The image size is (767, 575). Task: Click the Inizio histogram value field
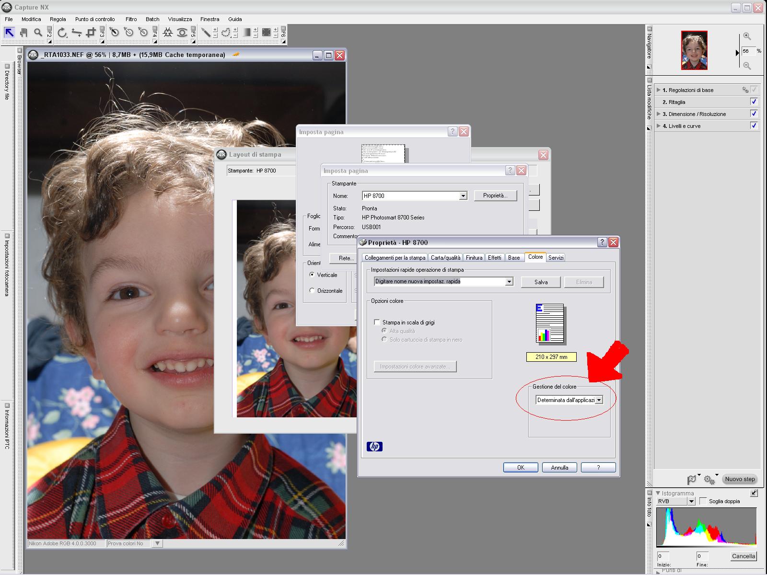pos(663,556)
